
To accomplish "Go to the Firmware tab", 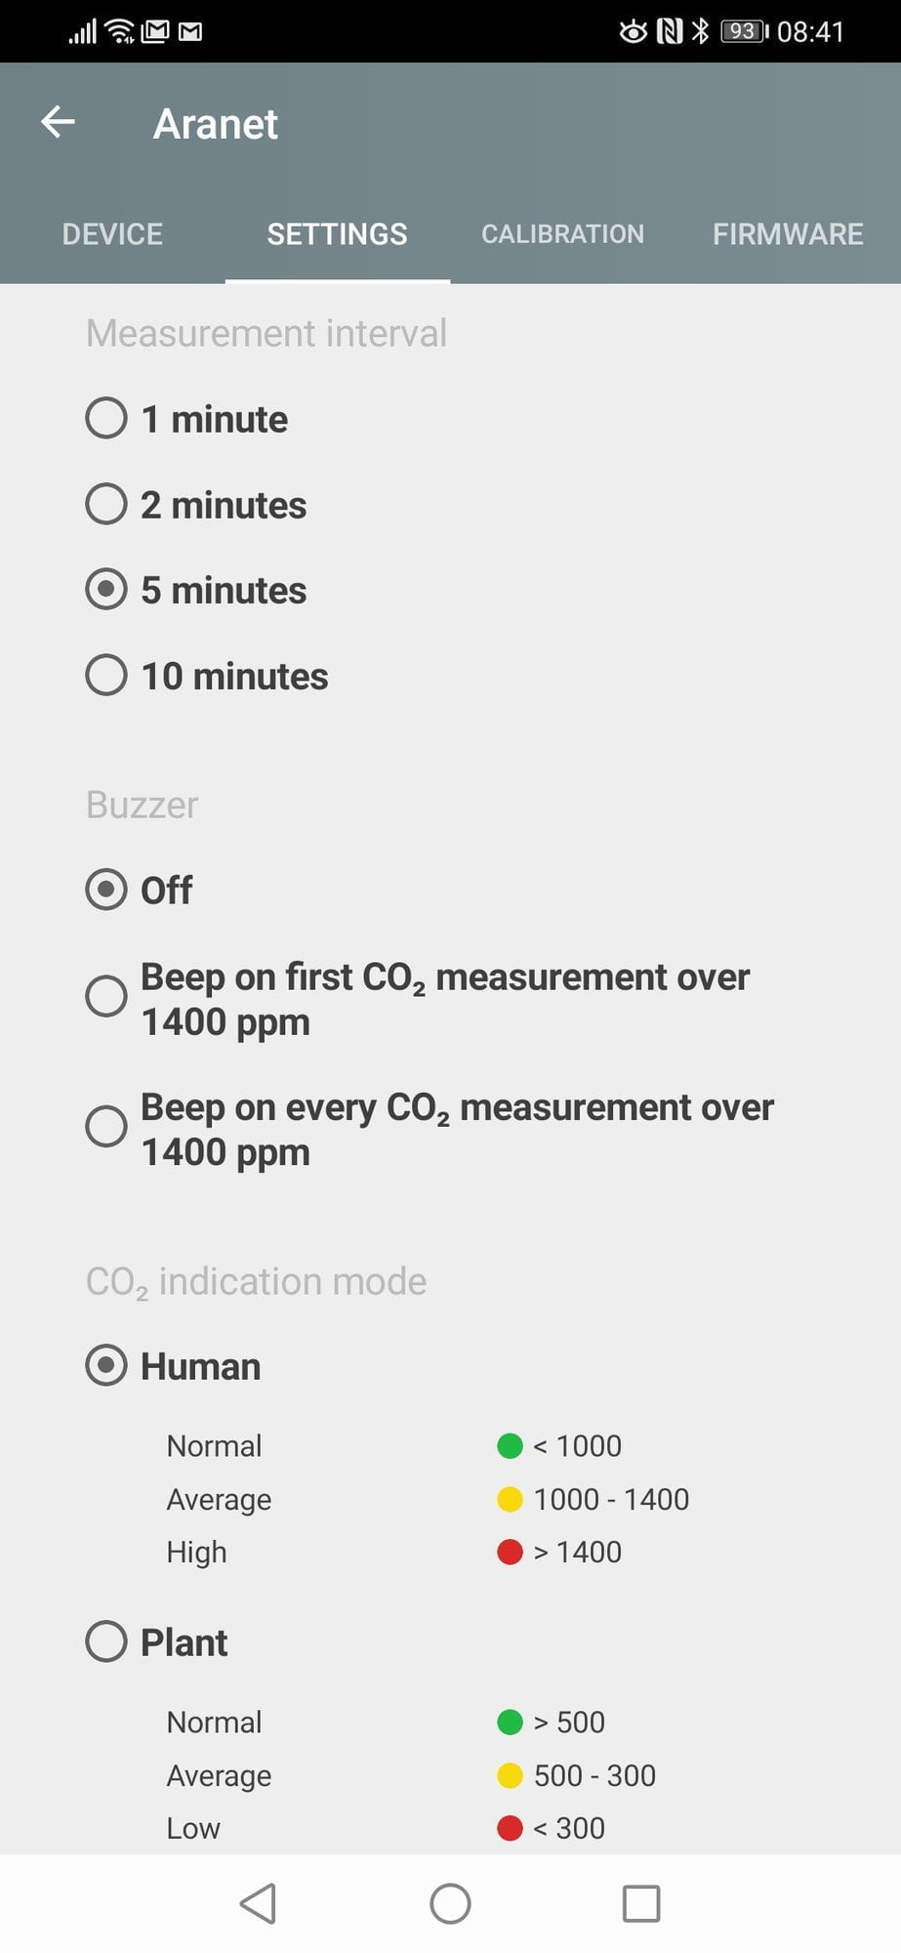I will 788,234.
